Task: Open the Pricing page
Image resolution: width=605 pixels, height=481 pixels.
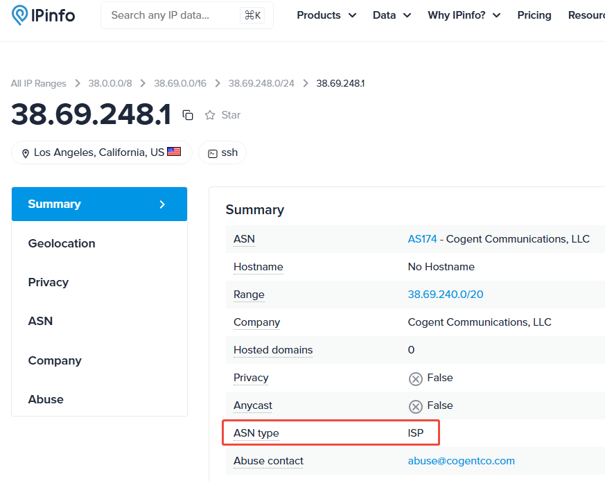Action: click(x=534, y=15)
